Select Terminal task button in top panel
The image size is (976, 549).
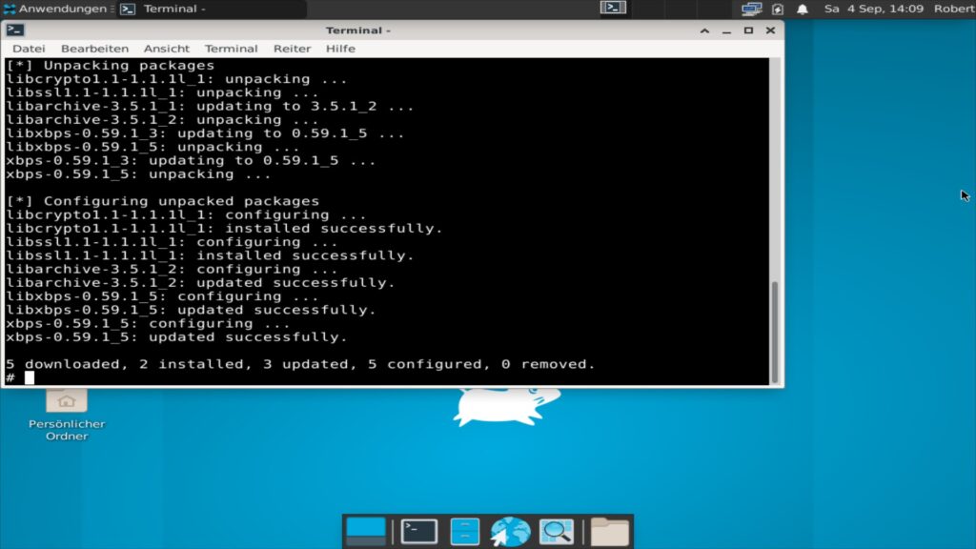pos(212,9)
